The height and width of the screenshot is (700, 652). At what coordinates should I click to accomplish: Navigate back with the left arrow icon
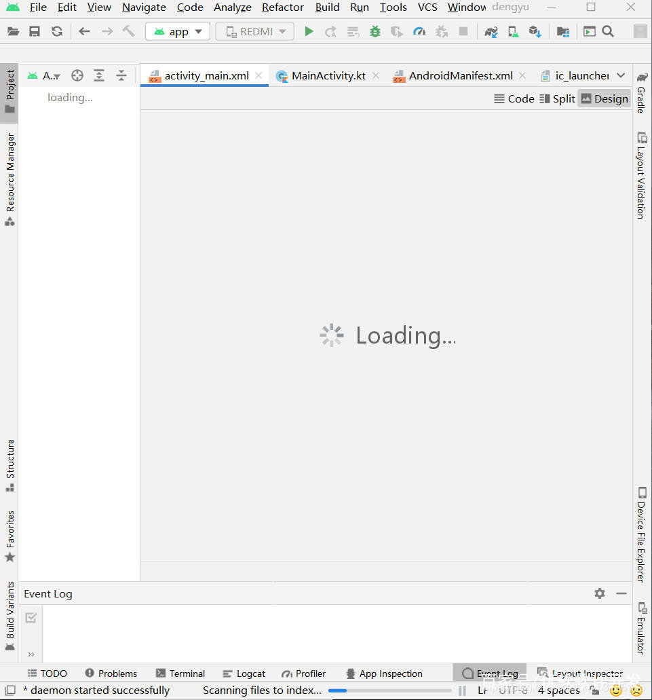(x=84, y=32)
